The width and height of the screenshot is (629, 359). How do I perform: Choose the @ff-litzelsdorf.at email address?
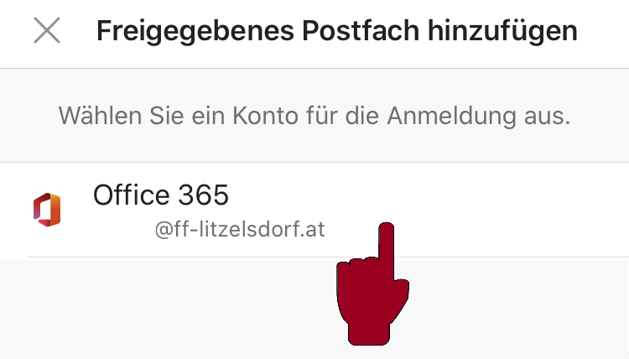240,230
